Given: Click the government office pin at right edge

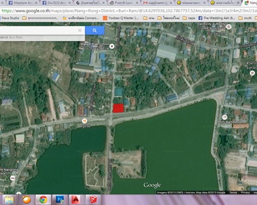Looking at the screenshot, I should click(252, 73).
